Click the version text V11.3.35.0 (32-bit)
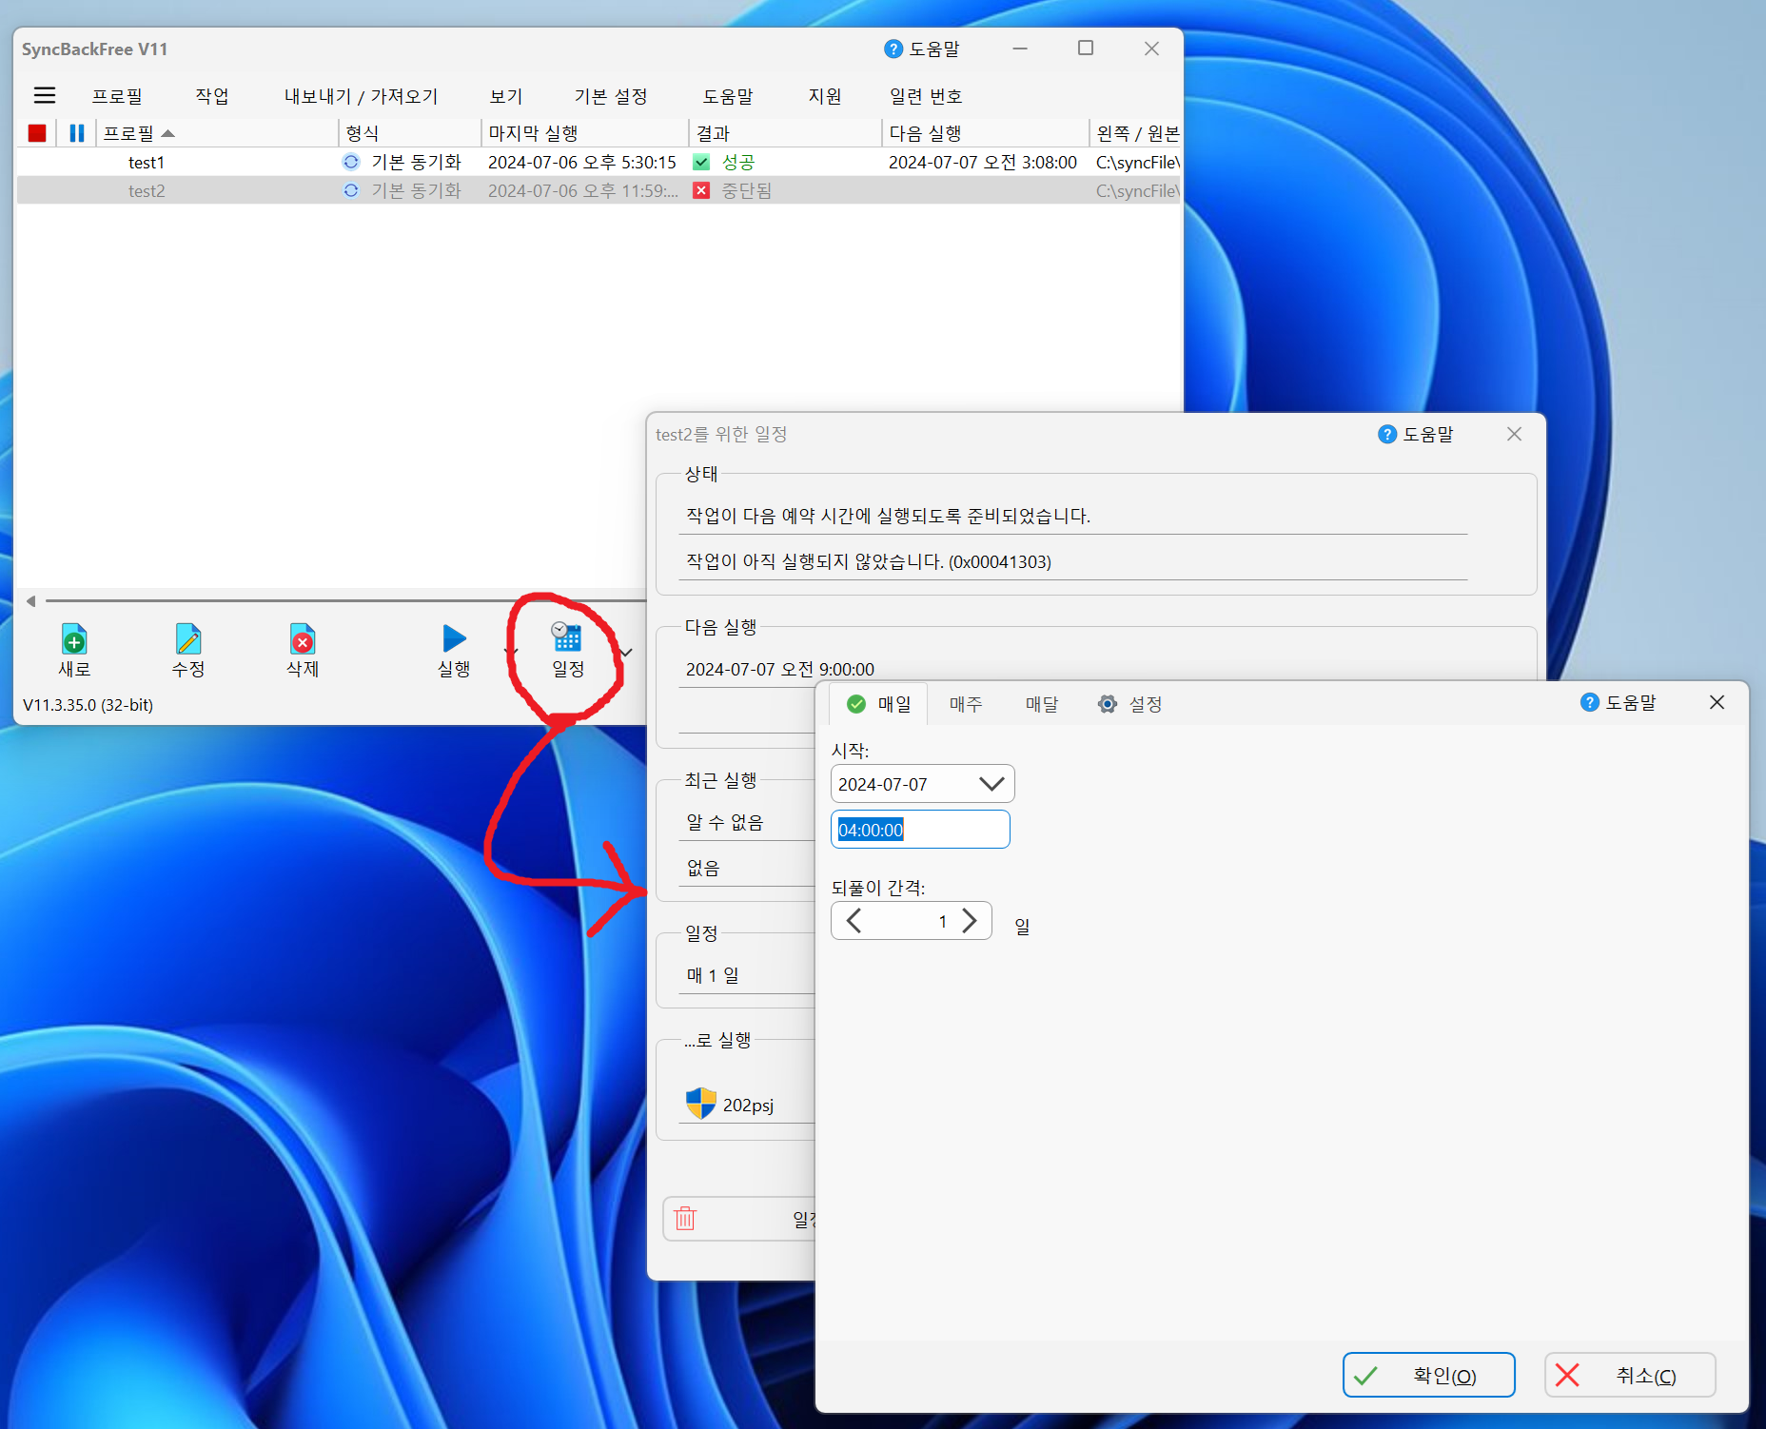The width and height of the screenshot is (1766, 1429). click(88, 705)
